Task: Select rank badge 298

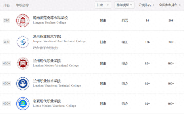Action: [6, 20]
